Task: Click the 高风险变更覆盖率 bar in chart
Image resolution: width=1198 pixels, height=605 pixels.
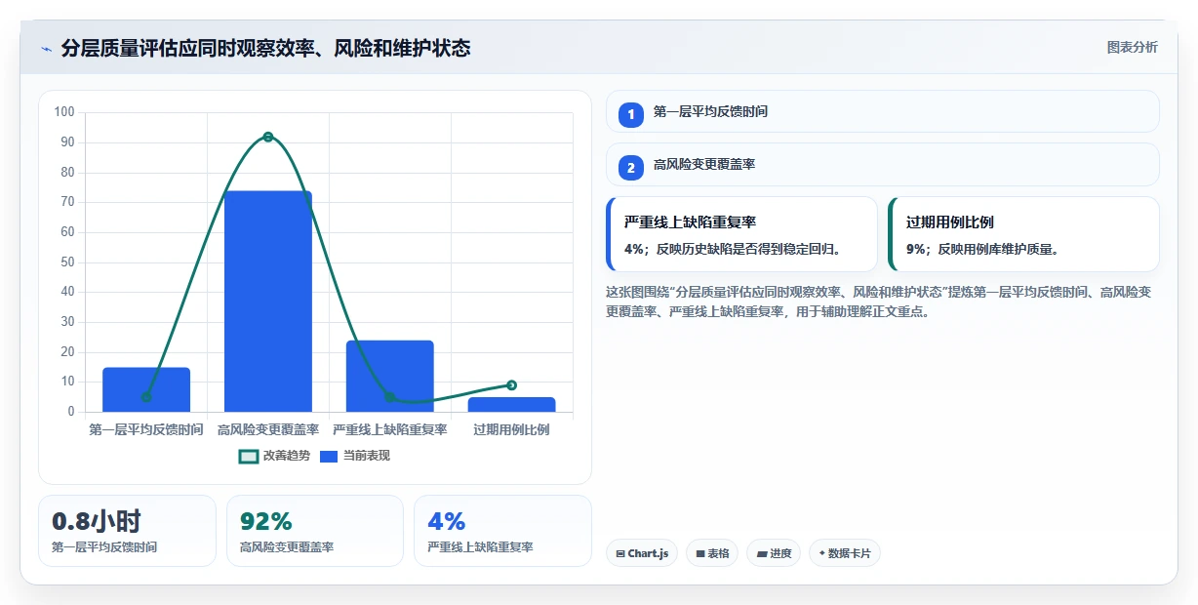Action: point(268,302)
